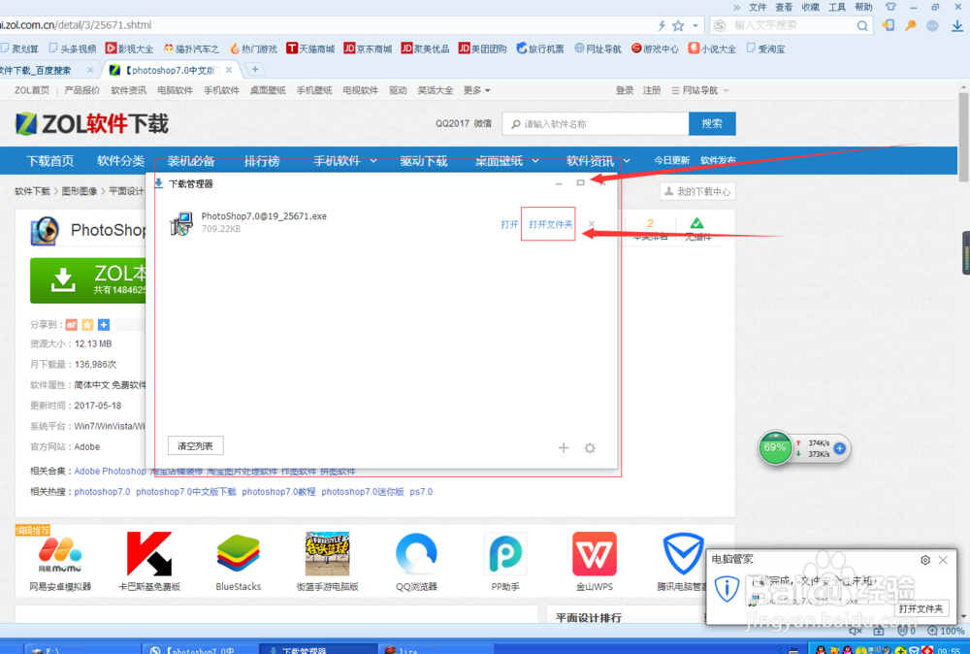Open the 影视大全 bookmark
Viewport: 970px width, 654px height.
(x=129, y=49)
